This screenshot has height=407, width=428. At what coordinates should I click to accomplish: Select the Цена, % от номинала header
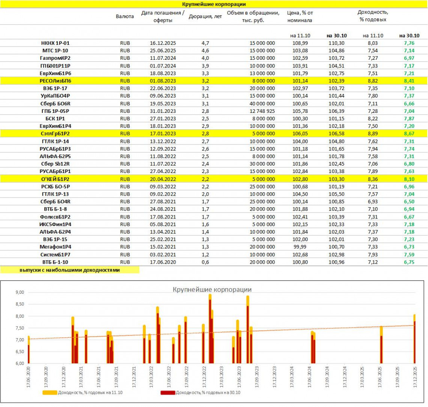(x=300, y=17)
